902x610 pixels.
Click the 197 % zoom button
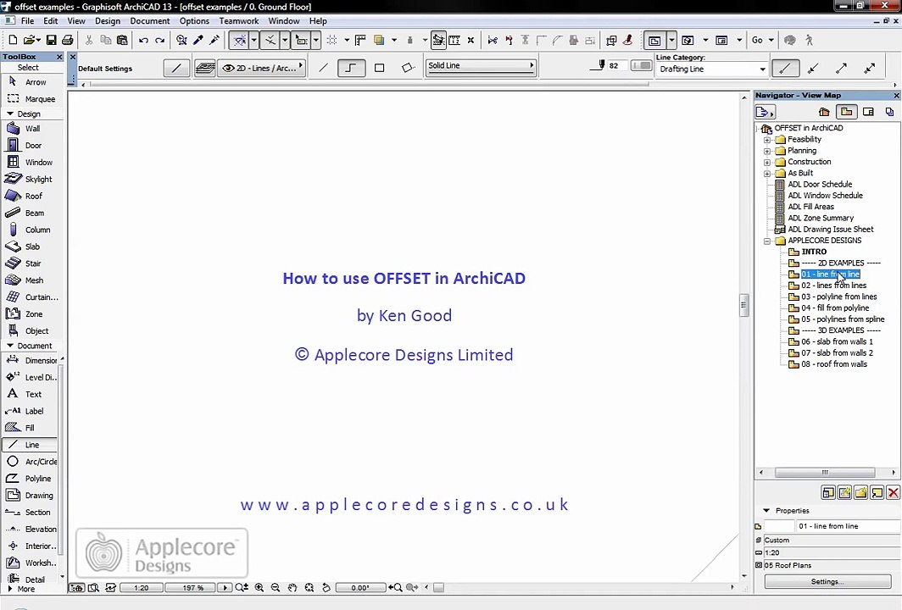click(x=193, y=588)
